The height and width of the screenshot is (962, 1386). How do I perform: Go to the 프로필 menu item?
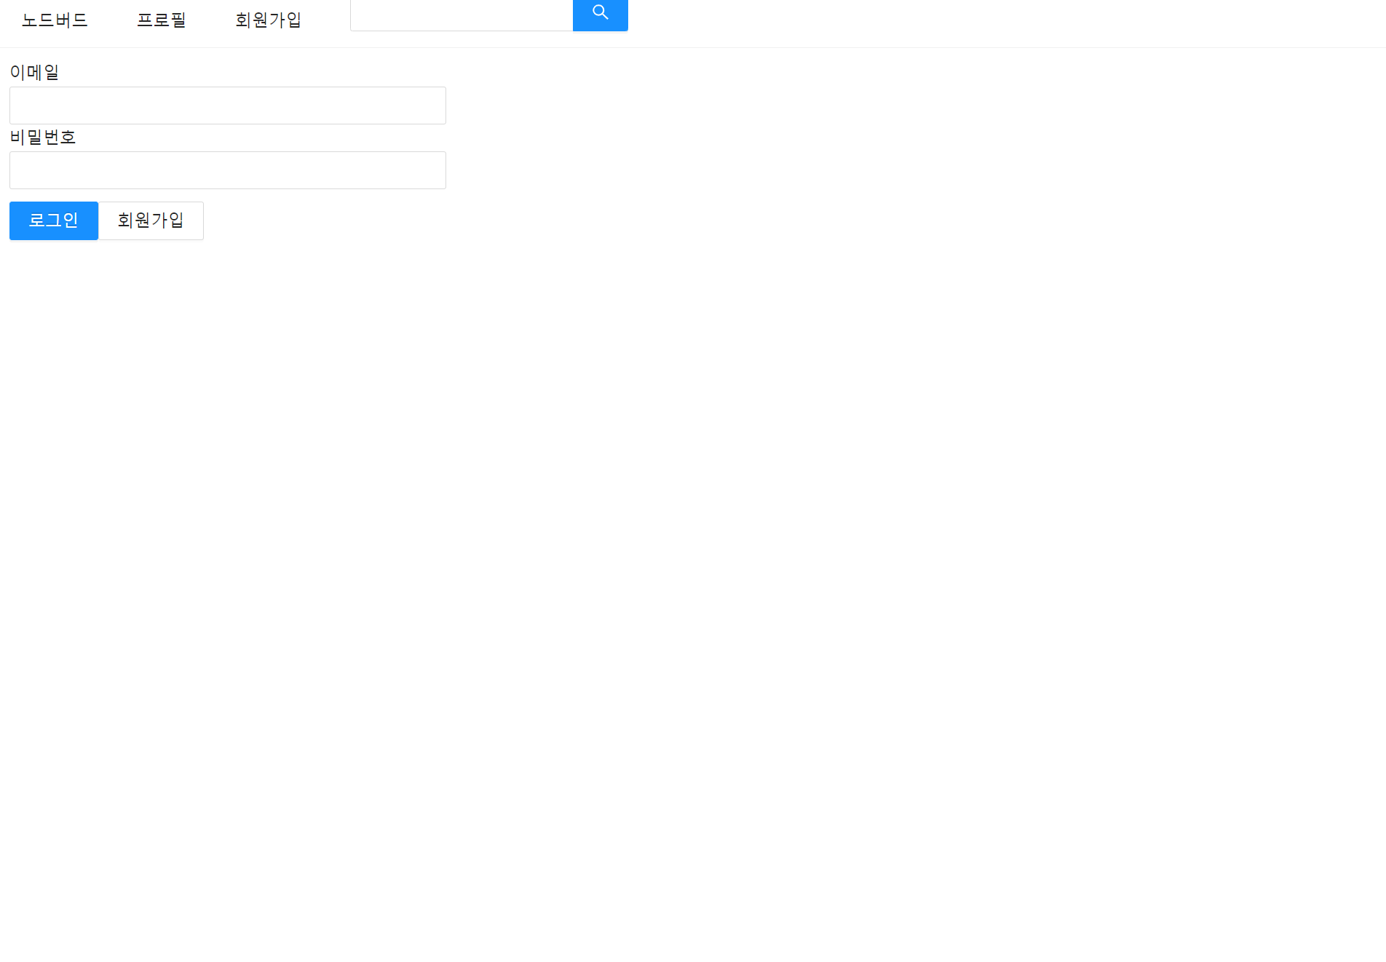[x=162, y=20]
